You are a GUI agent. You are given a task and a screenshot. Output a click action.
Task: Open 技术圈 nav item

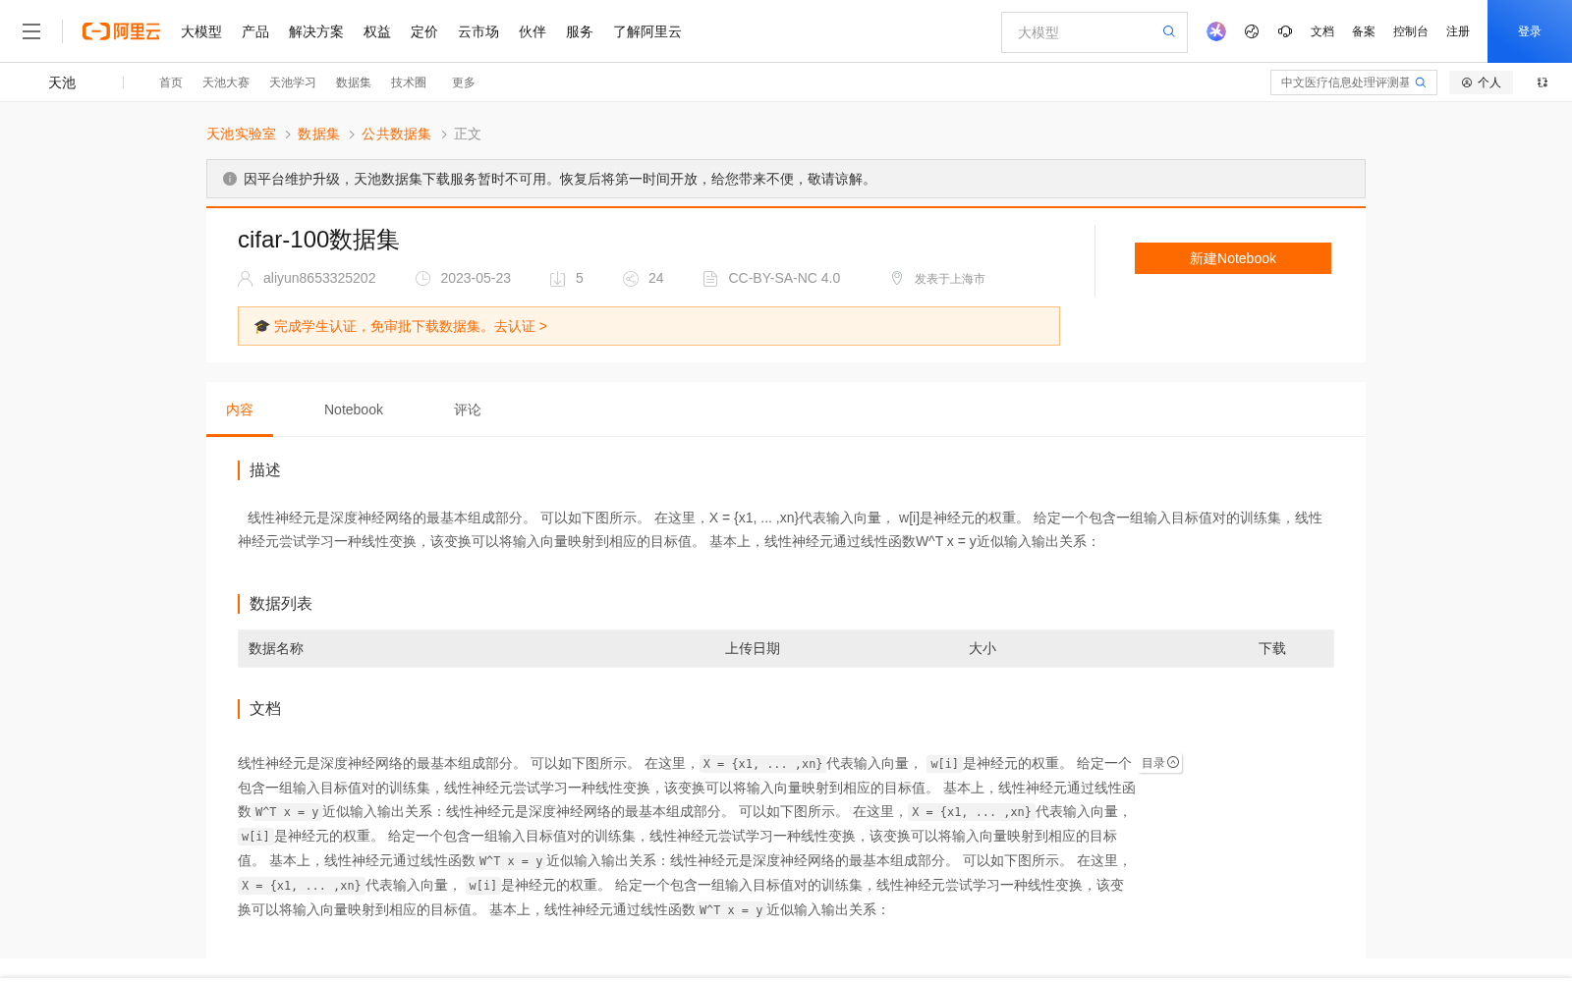pos(409,82)
